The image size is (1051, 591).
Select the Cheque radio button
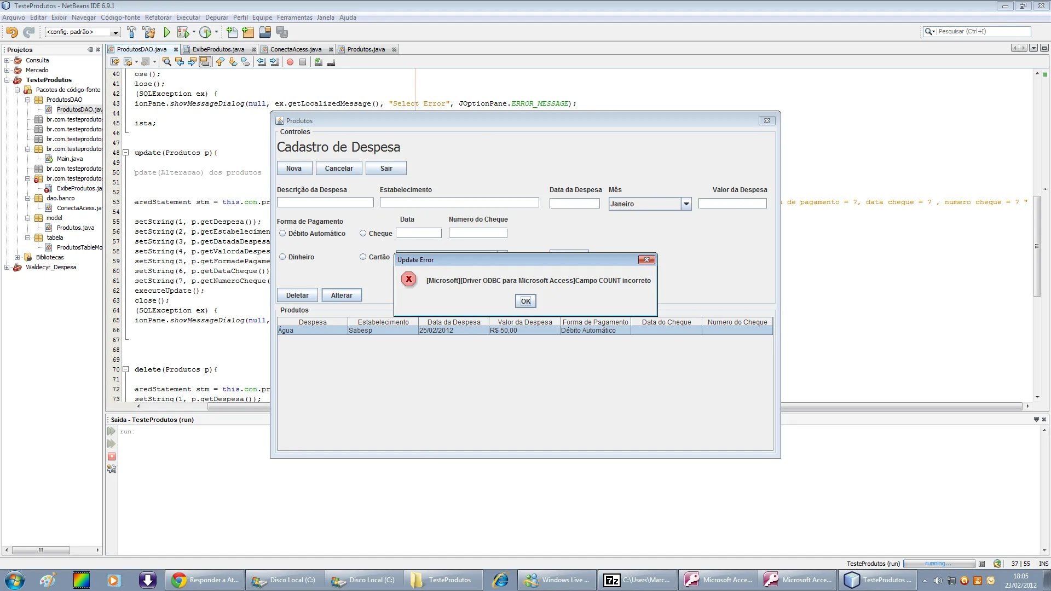(363, 233)
